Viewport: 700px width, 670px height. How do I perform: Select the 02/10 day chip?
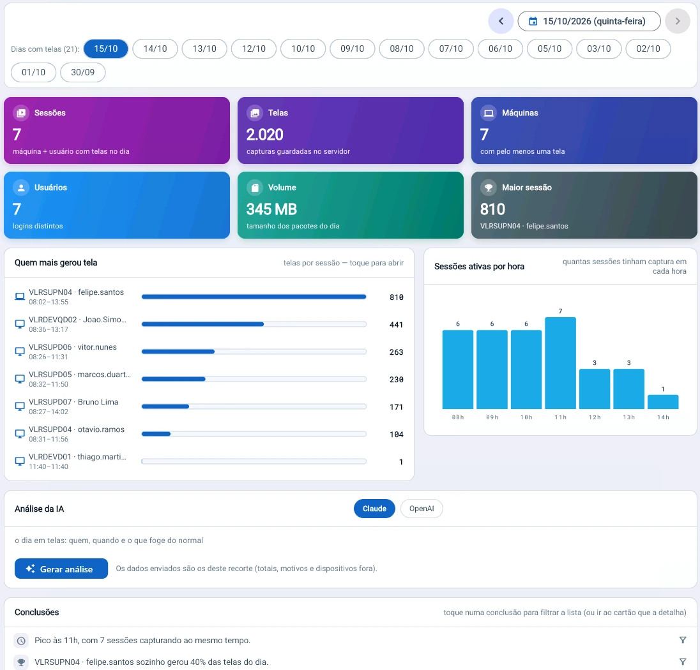click(648, 48)
